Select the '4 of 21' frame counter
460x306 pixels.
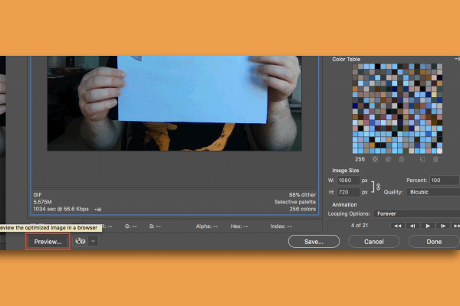click(x=360, y=226)
